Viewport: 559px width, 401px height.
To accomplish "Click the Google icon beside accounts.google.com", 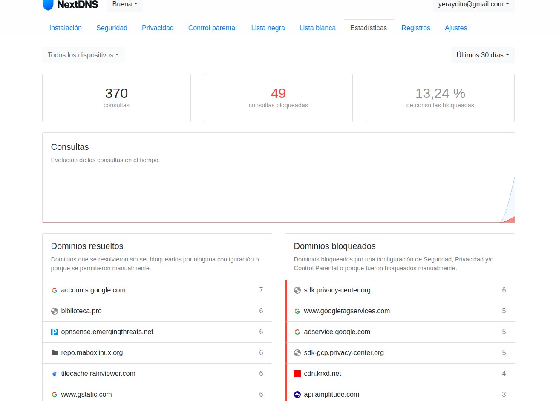I will pos(55,290).
